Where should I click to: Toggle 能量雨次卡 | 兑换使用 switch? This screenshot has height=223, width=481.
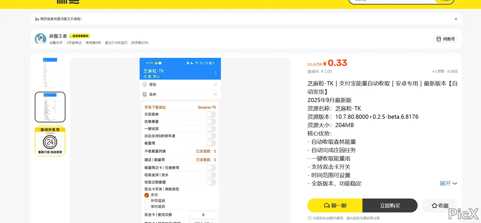point(211,168)
